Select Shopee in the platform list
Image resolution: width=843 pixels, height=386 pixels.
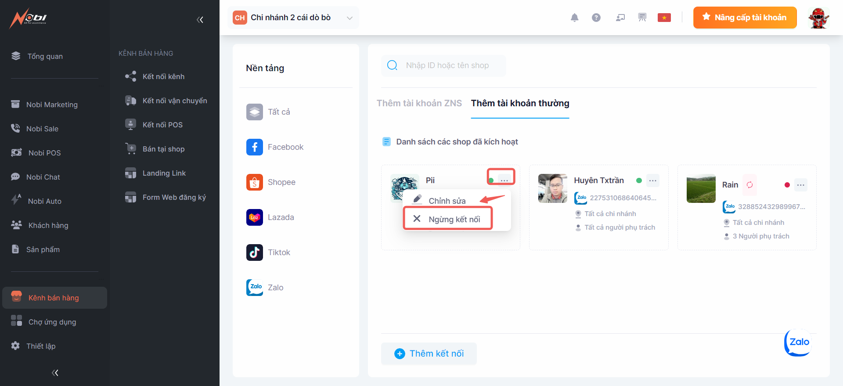tap(281, 182)
